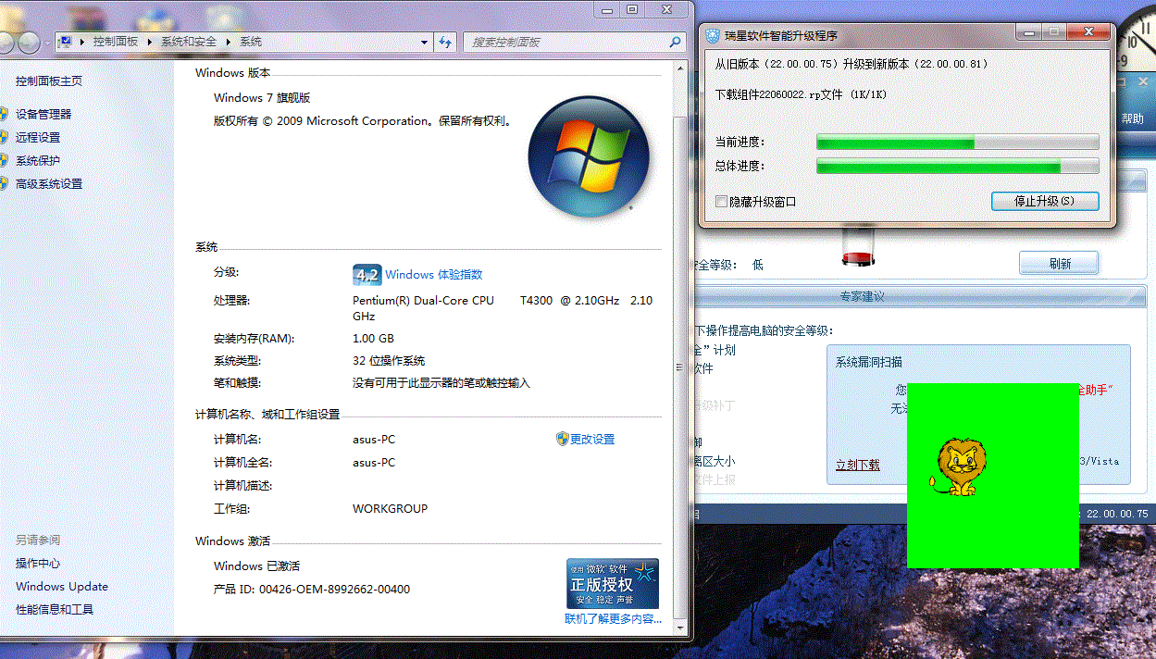Click the Back navigation arrow in Control Panel
Viewport: 1156px width, 659px height.
[x=5, y=42]
